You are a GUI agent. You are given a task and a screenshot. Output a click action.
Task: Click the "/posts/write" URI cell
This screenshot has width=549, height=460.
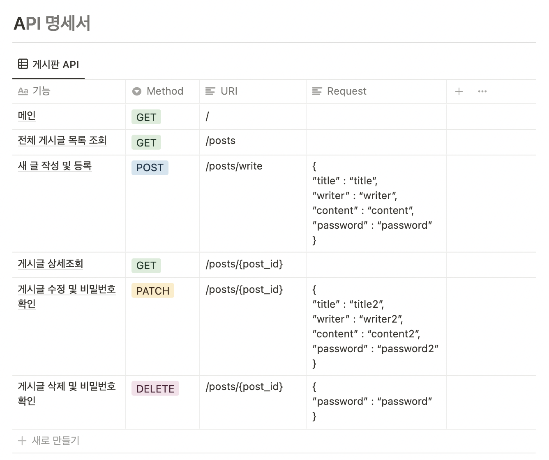253,203
